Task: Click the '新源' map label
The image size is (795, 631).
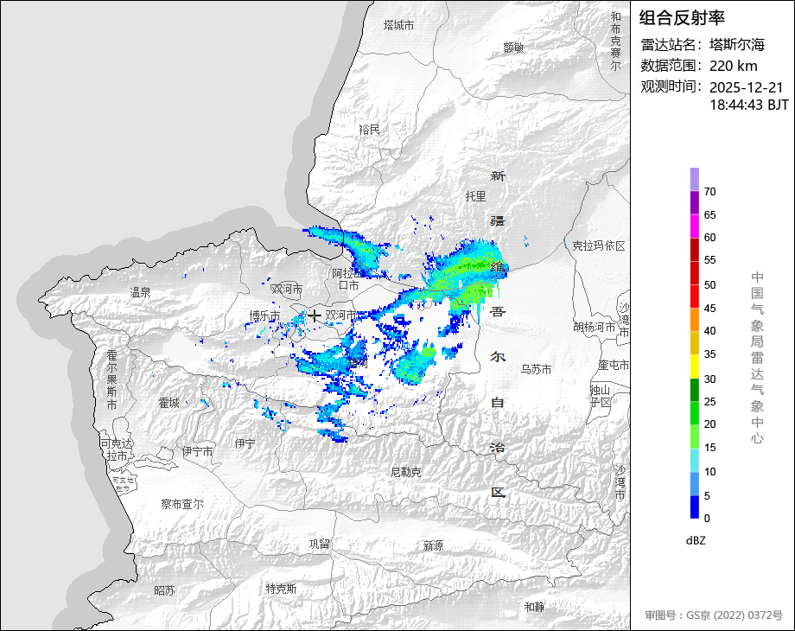Action: 433,545
